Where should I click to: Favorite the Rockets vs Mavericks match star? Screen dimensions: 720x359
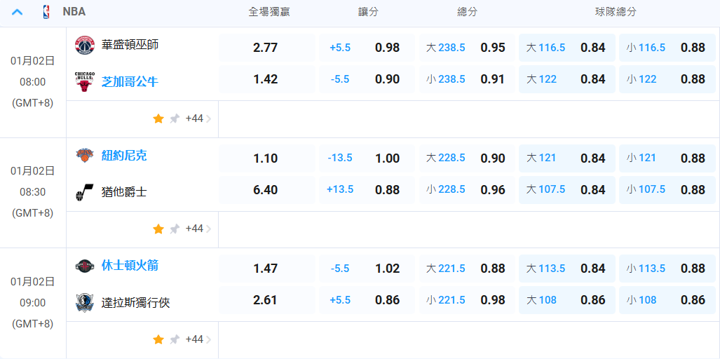tap(158, 340)
